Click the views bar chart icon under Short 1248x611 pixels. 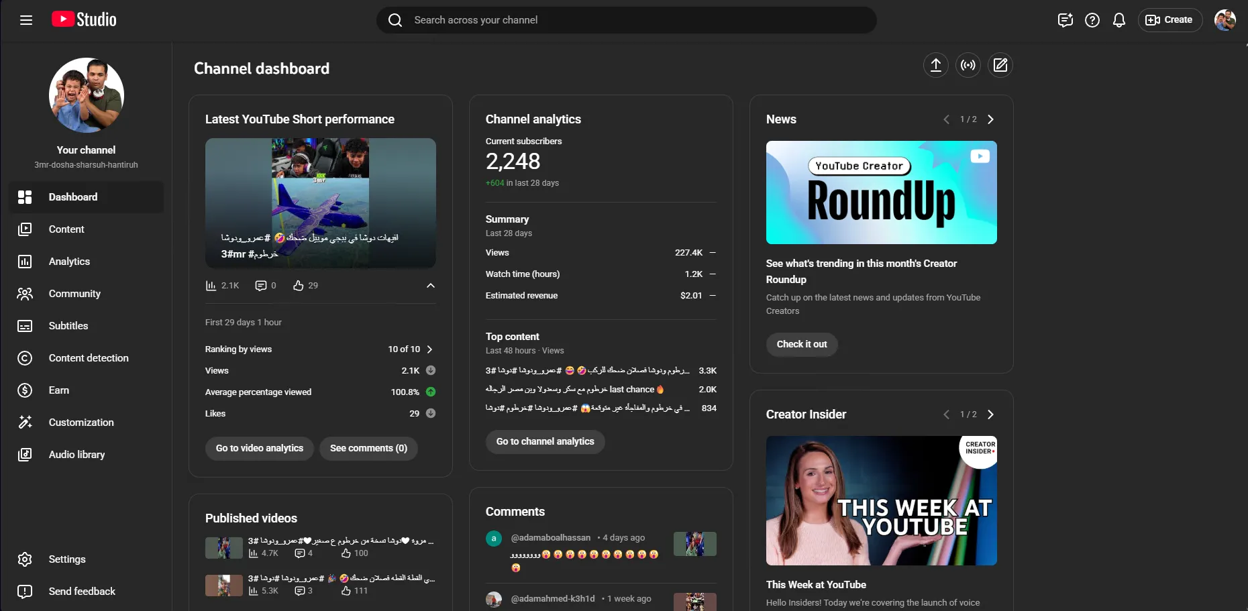(x=211, y=286)
